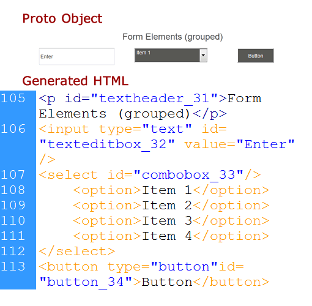
Task: Expand the dropdown arrow beside Item 1
Action: pyautogui.click(x=203, y=55)
